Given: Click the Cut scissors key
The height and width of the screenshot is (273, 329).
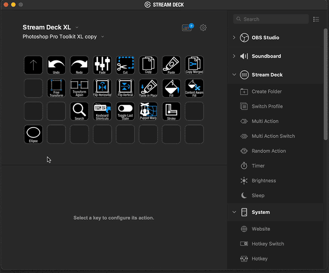Looking at the screenshot, I should click(125, 65).
